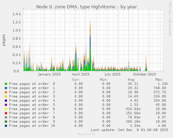Click the '1.2 k' y-axis tick label

coord(17,22)
